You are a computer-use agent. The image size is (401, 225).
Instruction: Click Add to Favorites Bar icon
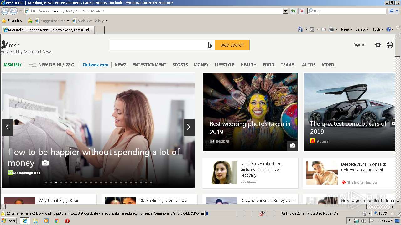[x=30, y=21]
